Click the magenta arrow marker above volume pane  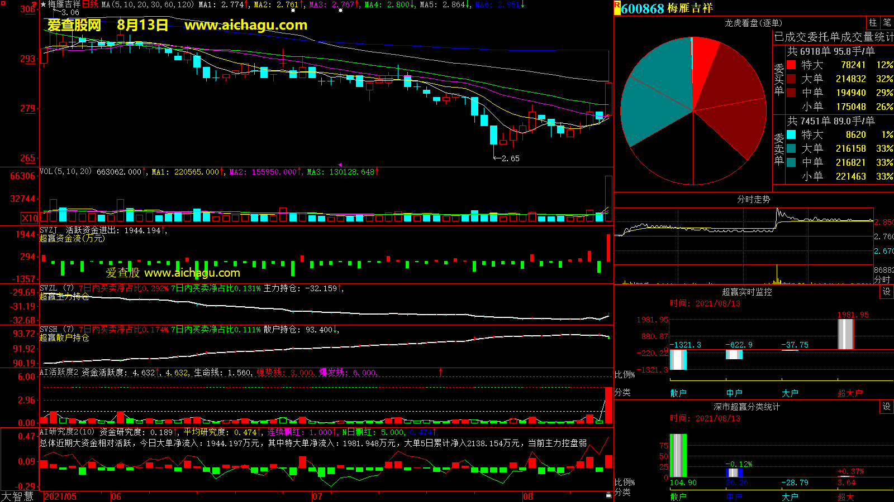tap(340, 165)
